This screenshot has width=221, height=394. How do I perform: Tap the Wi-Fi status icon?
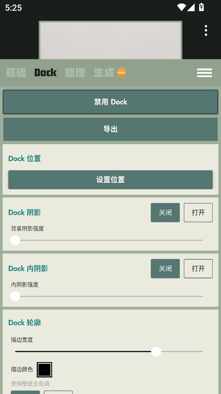(181, 7)
